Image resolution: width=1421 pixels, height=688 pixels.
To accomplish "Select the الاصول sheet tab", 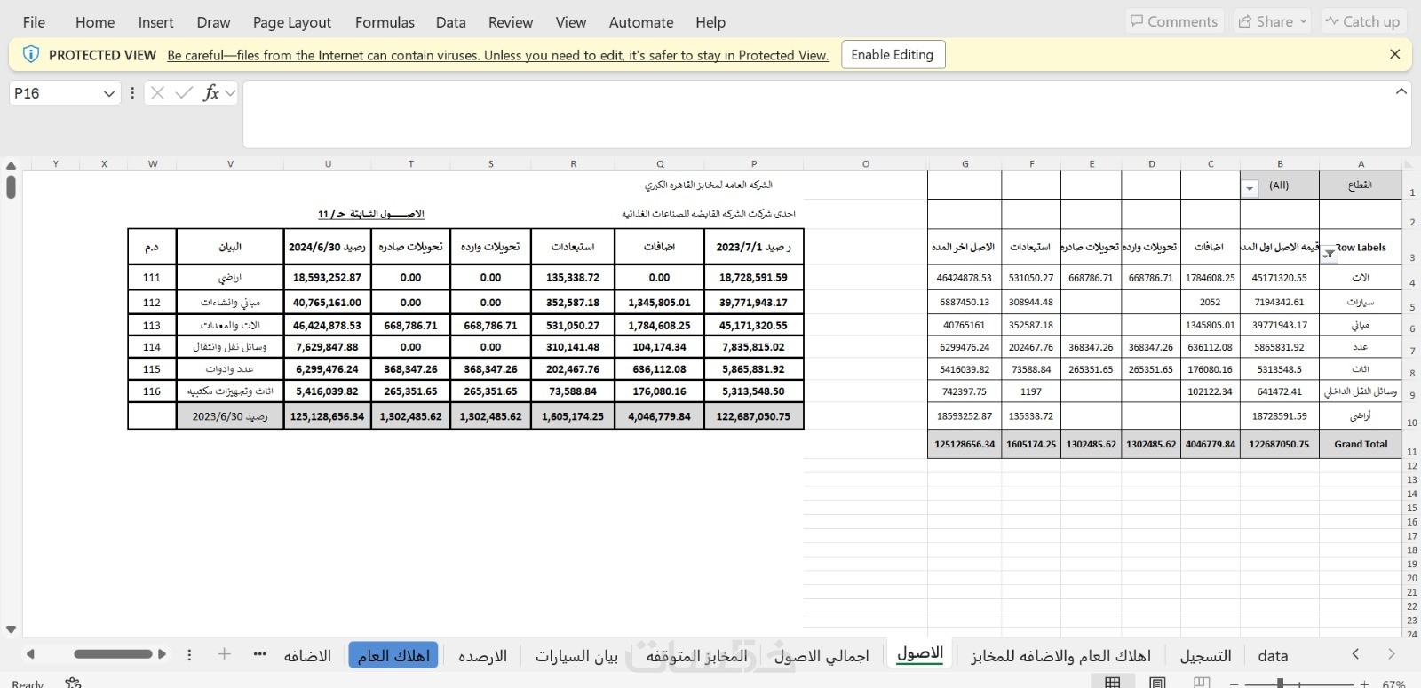I will tap(920, 653).
